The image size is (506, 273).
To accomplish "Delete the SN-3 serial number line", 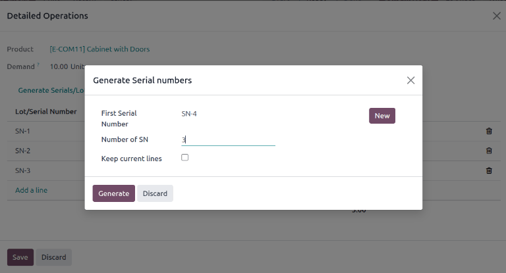I will tap(489, 170).
